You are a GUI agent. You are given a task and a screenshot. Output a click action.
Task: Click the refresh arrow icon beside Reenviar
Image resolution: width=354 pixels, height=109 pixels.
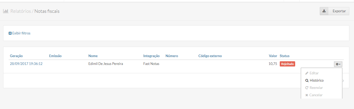[307, 88]
